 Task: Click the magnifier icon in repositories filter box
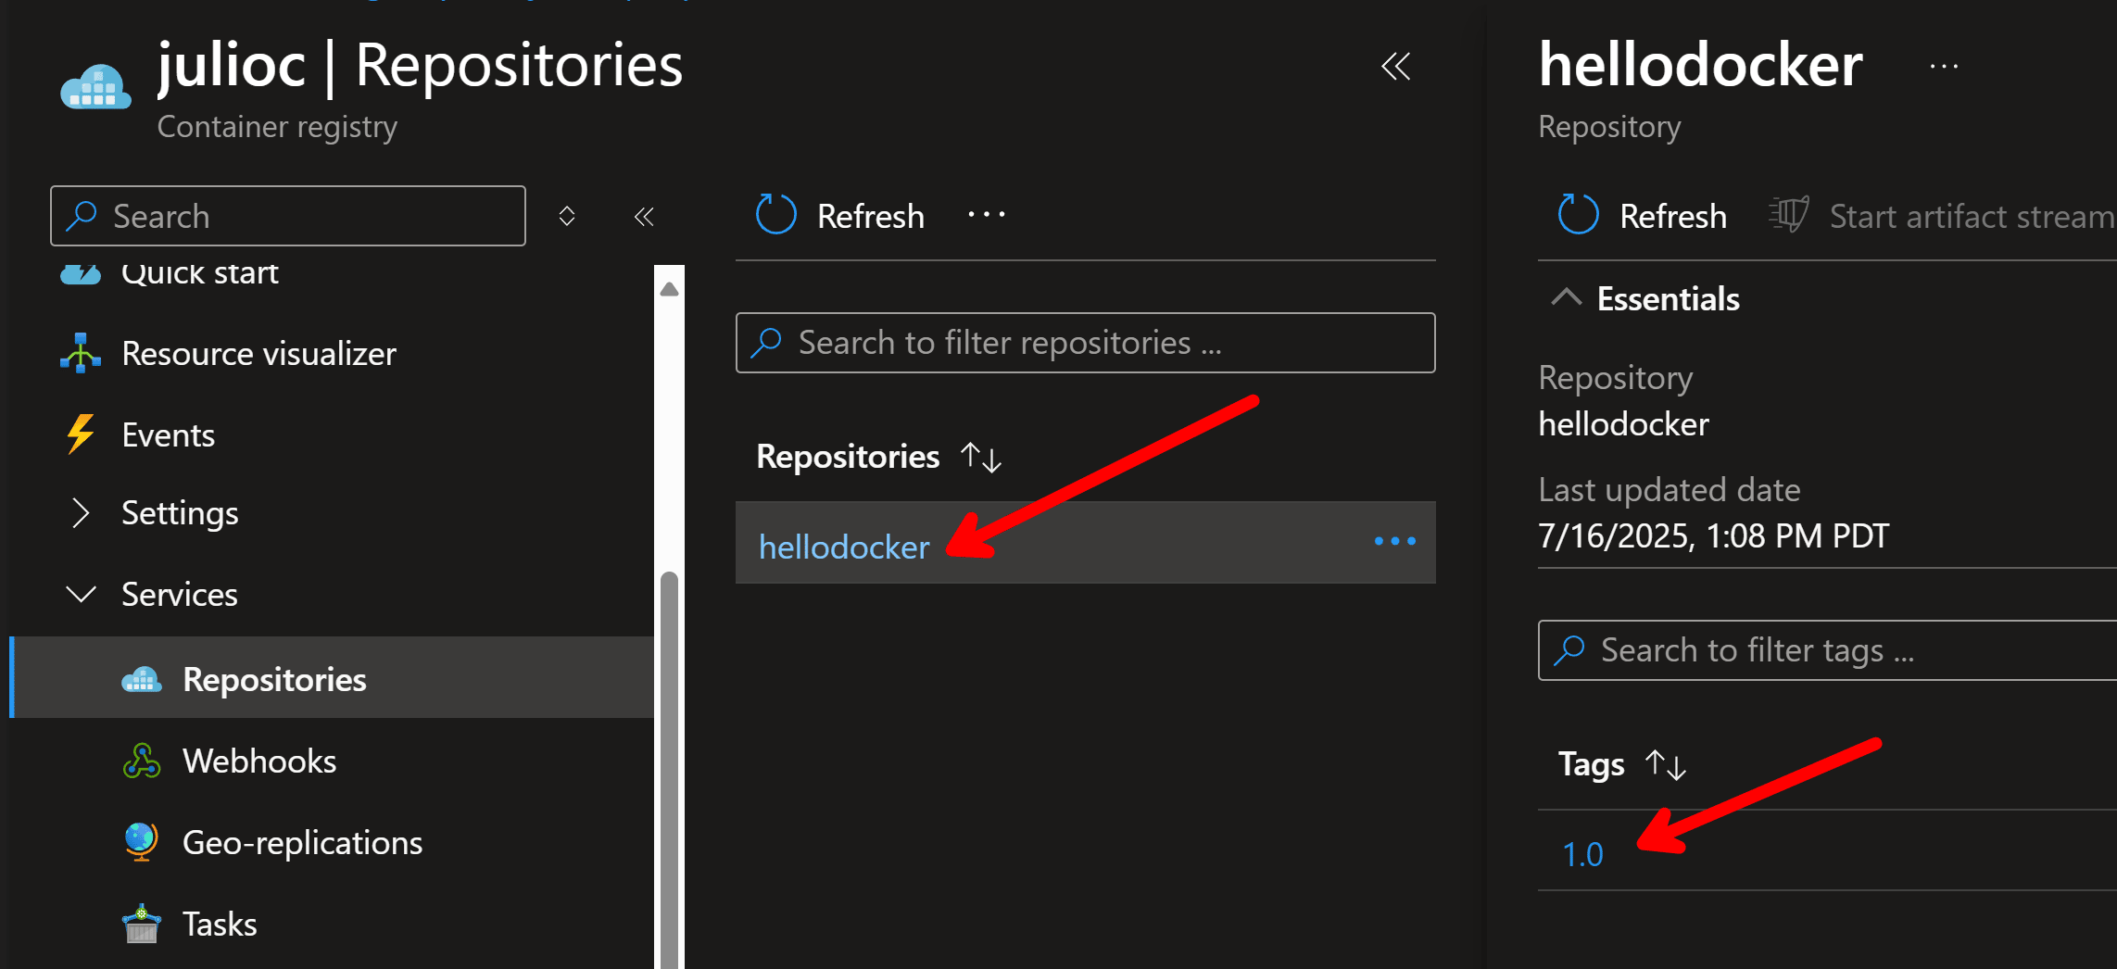click(766, 343)
